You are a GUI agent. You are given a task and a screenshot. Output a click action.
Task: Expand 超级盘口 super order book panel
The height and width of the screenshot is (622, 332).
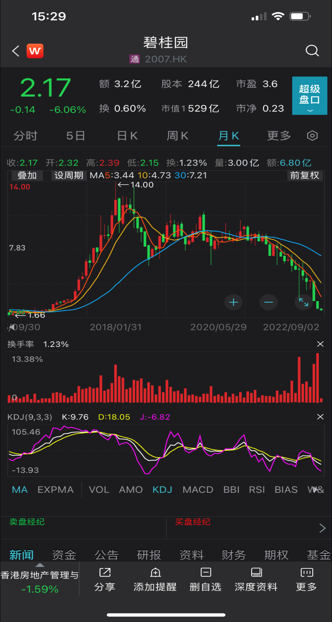point(310,96)
